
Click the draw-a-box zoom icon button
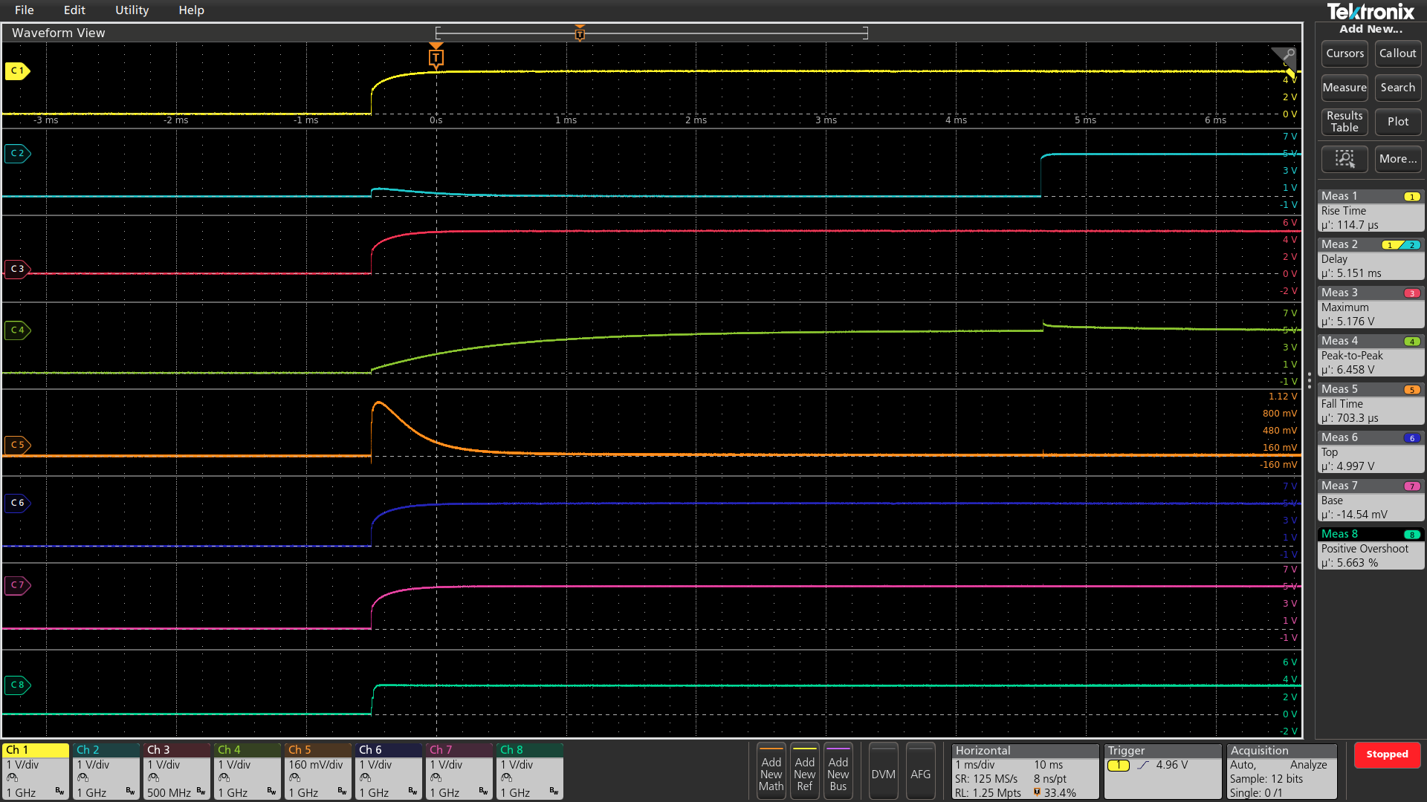click(x=1344, y=159)
